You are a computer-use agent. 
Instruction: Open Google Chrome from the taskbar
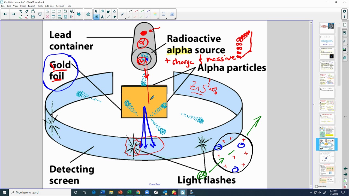(138, 192)
